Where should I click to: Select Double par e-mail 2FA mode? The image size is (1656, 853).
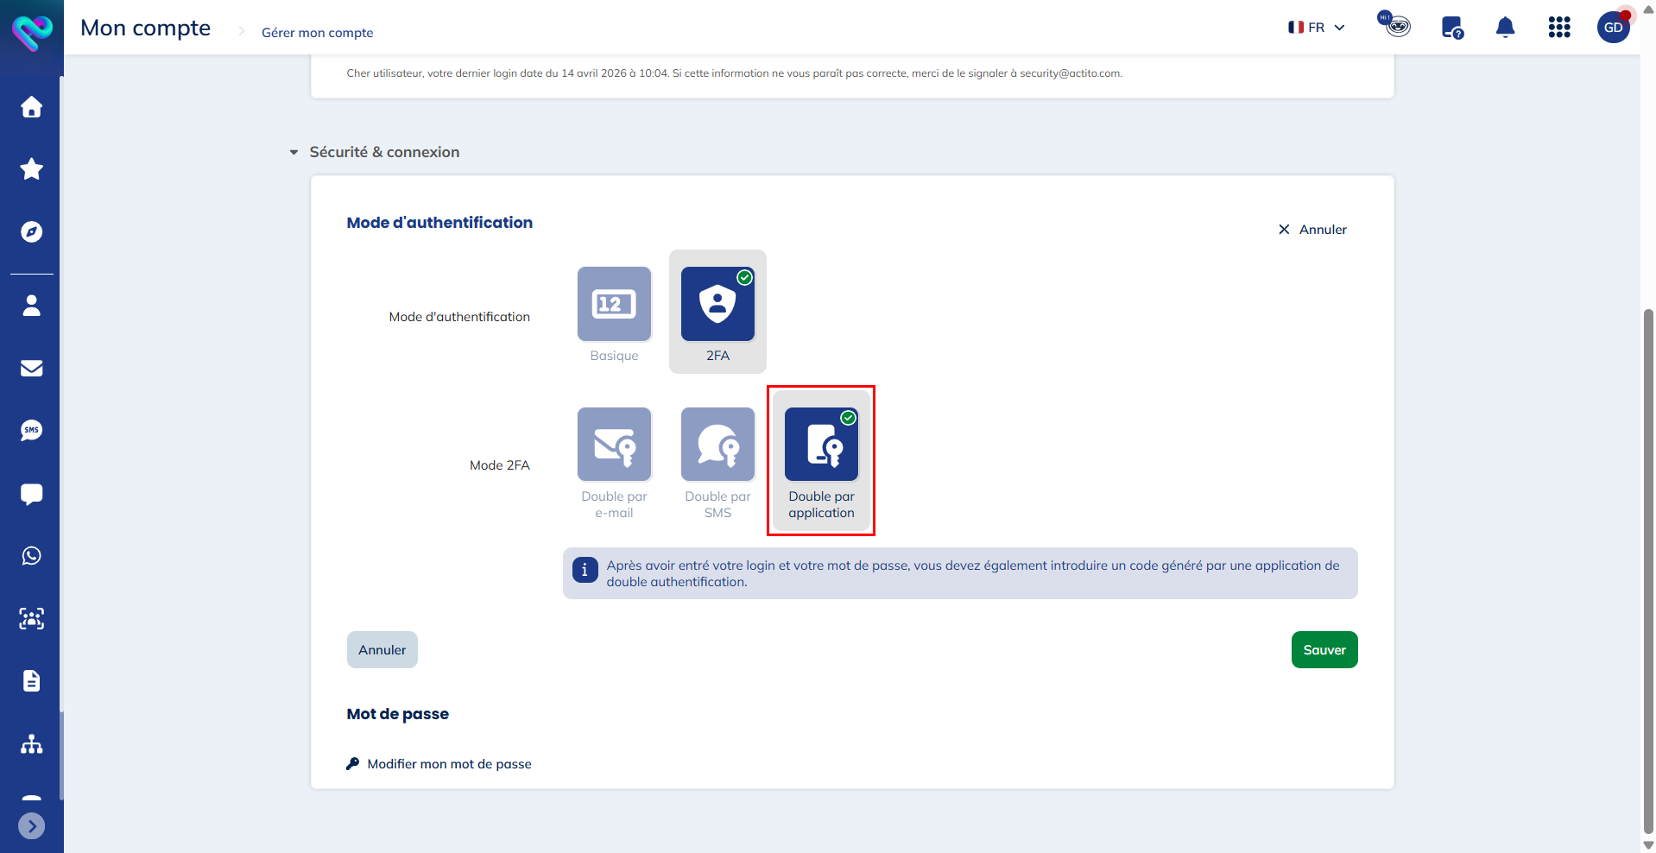tap(614, 464)
